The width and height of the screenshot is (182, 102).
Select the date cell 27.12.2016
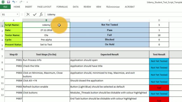pyautogui.click(x=46, y=30)
